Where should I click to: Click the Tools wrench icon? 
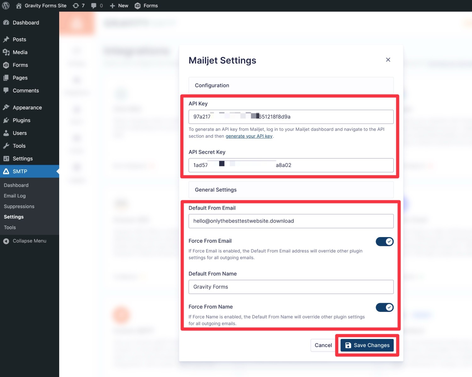coord(6,146)
